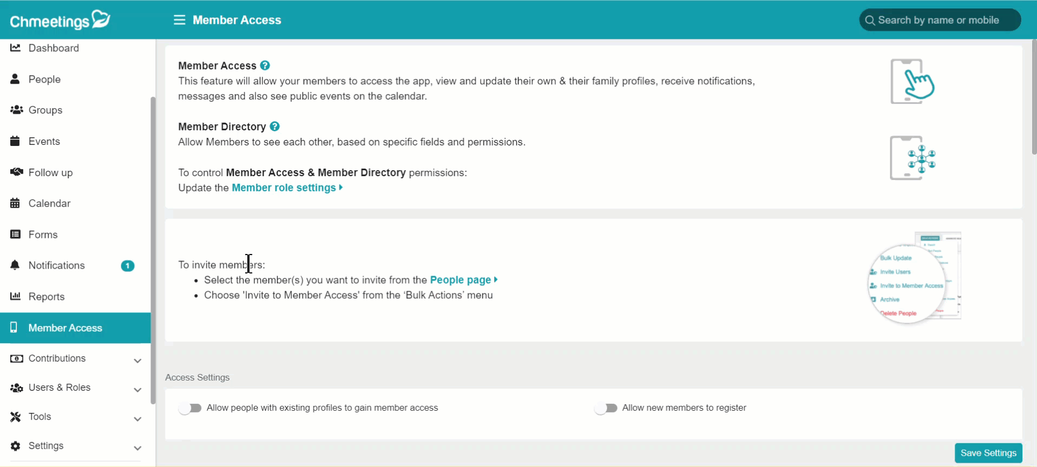Click the search magnifier icon
This screenshot has height=467, width=1037.
(x=870, y=21)
